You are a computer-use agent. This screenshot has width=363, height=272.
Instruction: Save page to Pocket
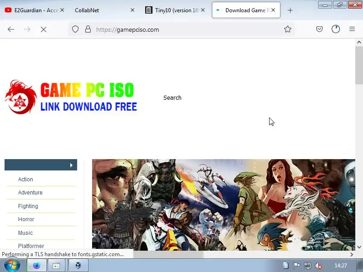point(319,29)
